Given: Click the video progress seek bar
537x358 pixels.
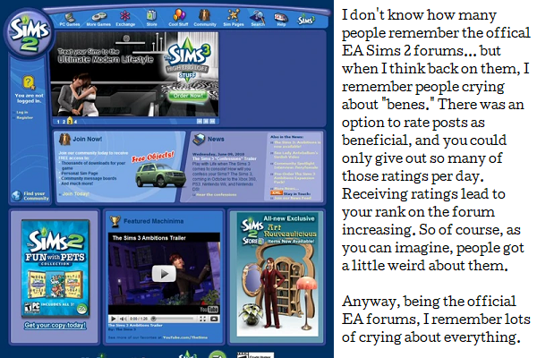Looking at the screenshot, I should click(x=174, y=319).
